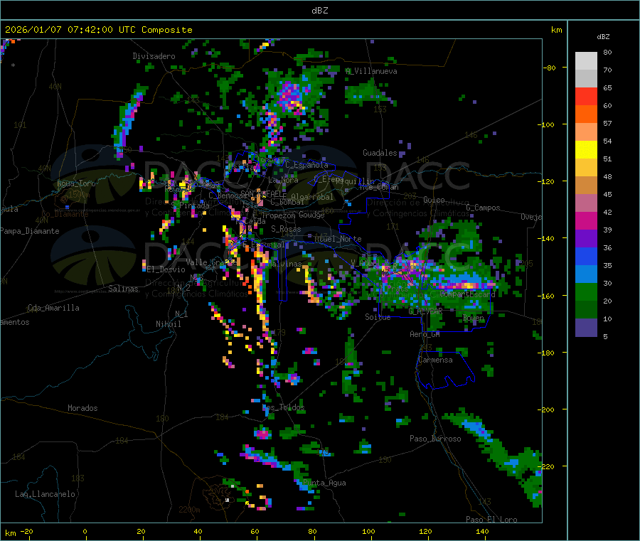Click the '60' tick on the bottom axis

(x=255, y=531)
